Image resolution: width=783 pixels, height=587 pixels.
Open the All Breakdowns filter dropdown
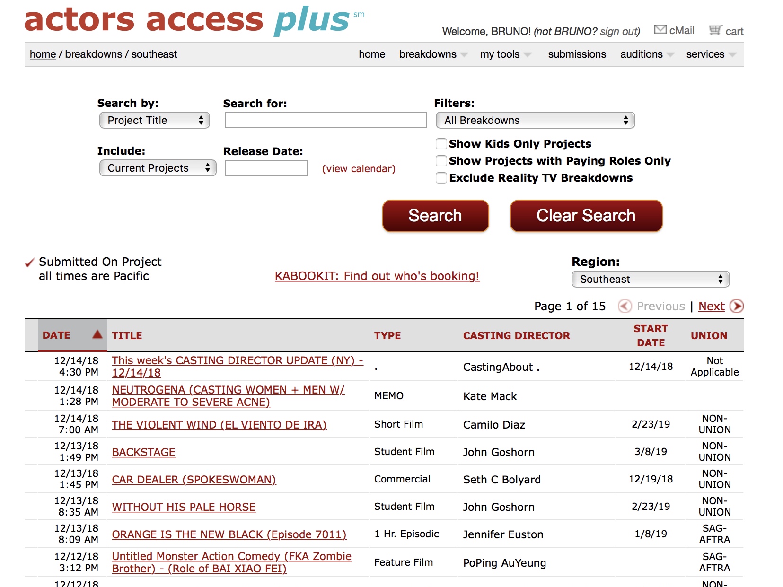point(535,120)
